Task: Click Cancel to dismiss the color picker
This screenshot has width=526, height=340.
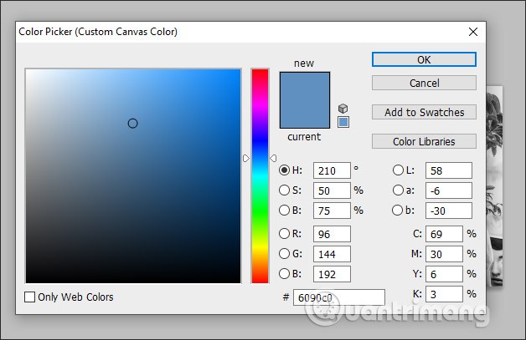Action: [424, 84]
